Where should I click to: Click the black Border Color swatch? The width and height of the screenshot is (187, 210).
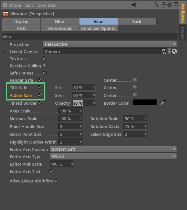pos(145,102)
